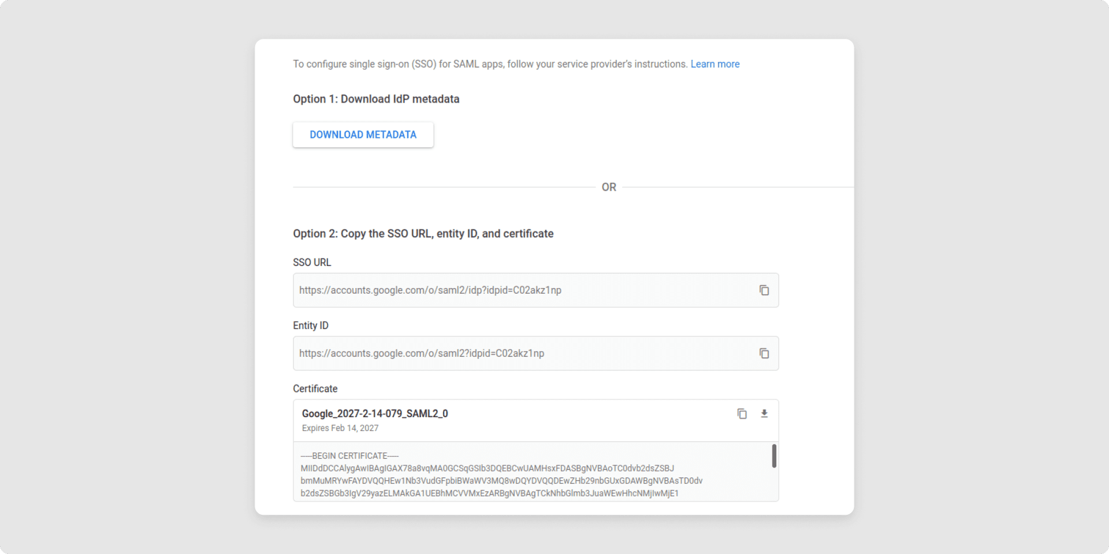Viewport: 1109px width, 554px height.
Task: Copy the Entity ID value
Action: [764, 353]
